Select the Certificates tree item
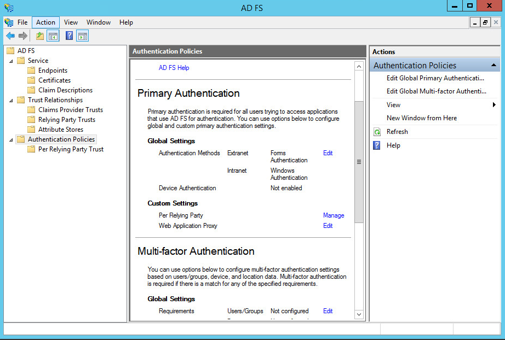 (x=54, y=80)
